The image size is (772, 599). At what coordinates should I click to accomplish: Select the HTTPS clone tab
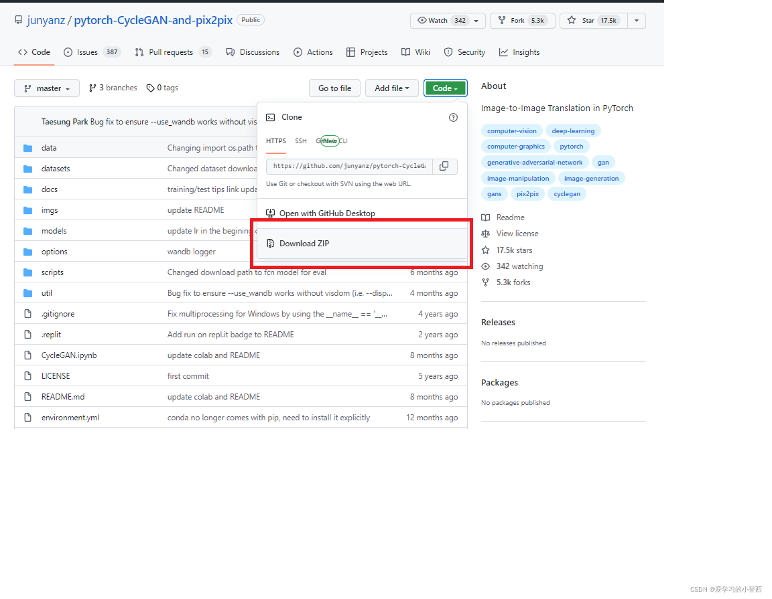pos(275,141)
